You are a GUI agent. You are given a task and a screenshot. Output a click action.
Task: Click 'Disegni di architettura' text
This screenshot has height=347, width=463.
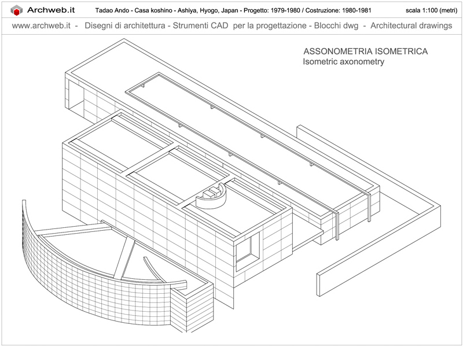tap(125, 25)
